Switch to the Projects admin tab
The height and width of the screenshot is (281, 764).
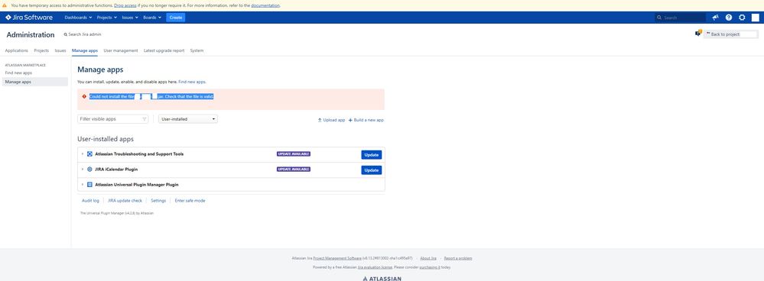pyautogui.click(x=41, y=50)
